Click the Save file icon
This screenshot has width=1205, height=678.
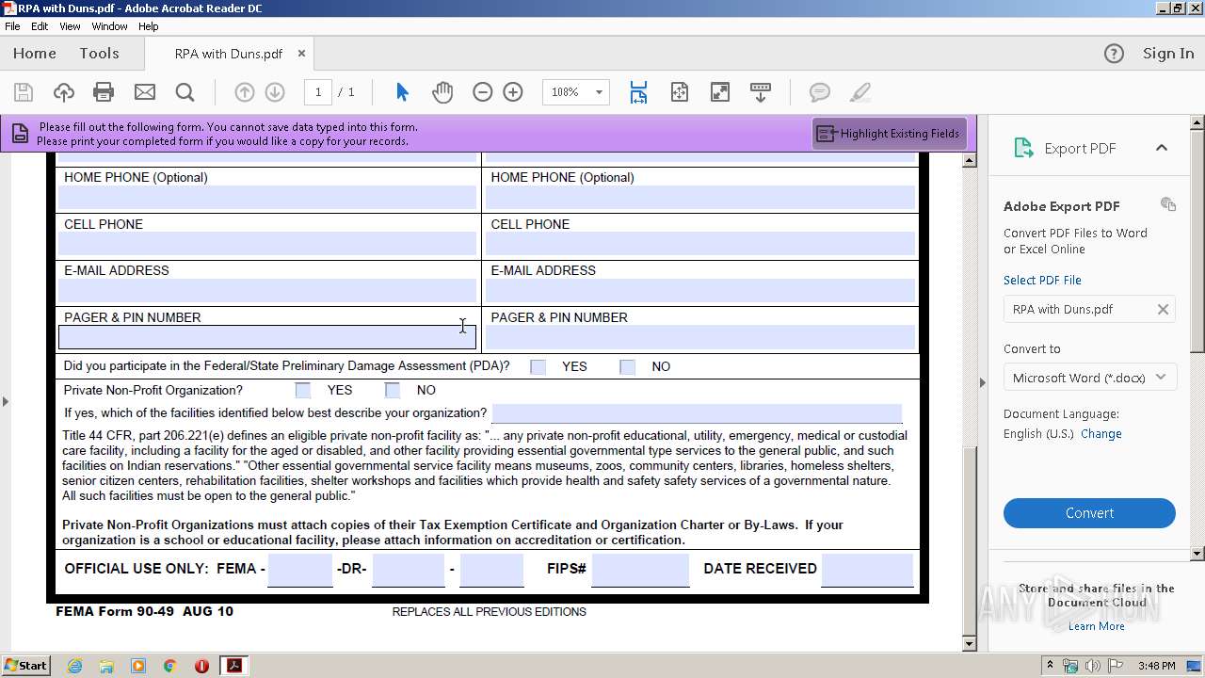pyautogui.click(x=24, y=92)
